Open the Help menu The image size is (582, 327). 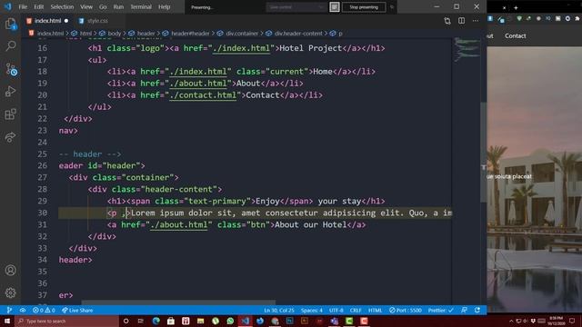coord(164,6)
